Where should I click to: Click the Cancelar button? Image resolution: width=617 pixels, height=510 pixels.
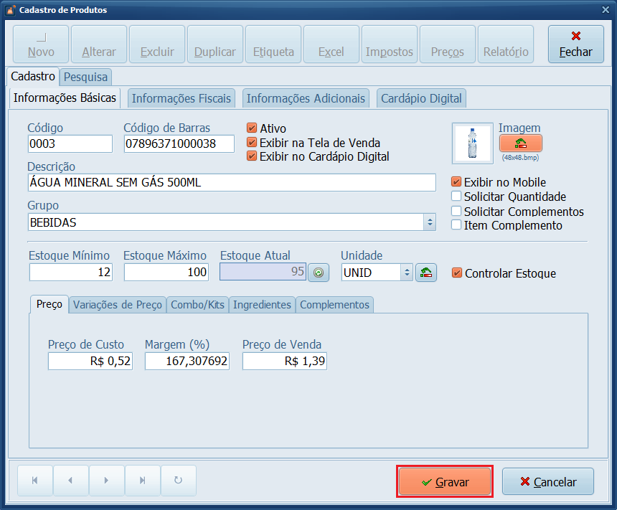click(x=548, y=482)
